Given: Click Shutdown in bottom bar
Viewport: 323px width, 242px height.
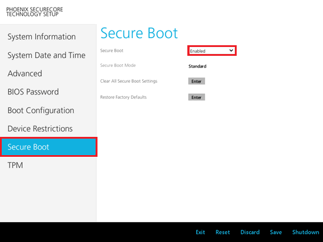Looking at the screenshot, I should click(x=306, y=232).
